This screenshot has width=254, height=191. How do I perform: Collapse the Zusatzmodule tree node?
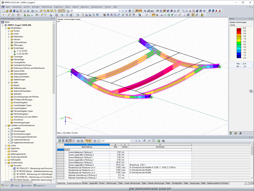click(x=6, y=163)
